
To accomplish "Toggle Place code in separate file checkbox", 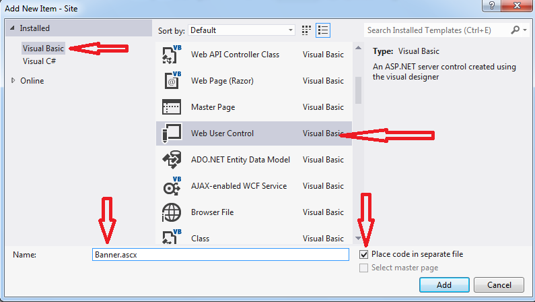I will [x=364, y=255].
